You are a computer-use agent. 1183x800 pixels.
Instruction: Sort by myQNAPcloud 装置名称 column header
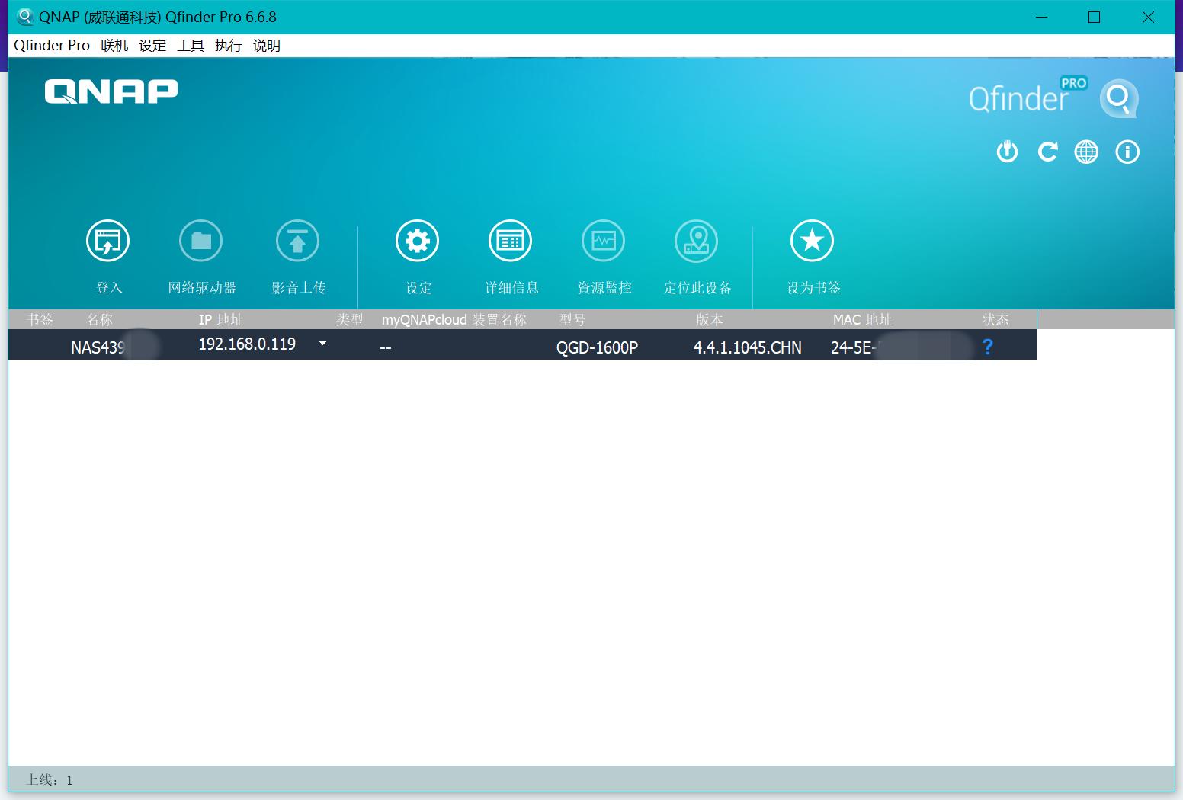454,319
